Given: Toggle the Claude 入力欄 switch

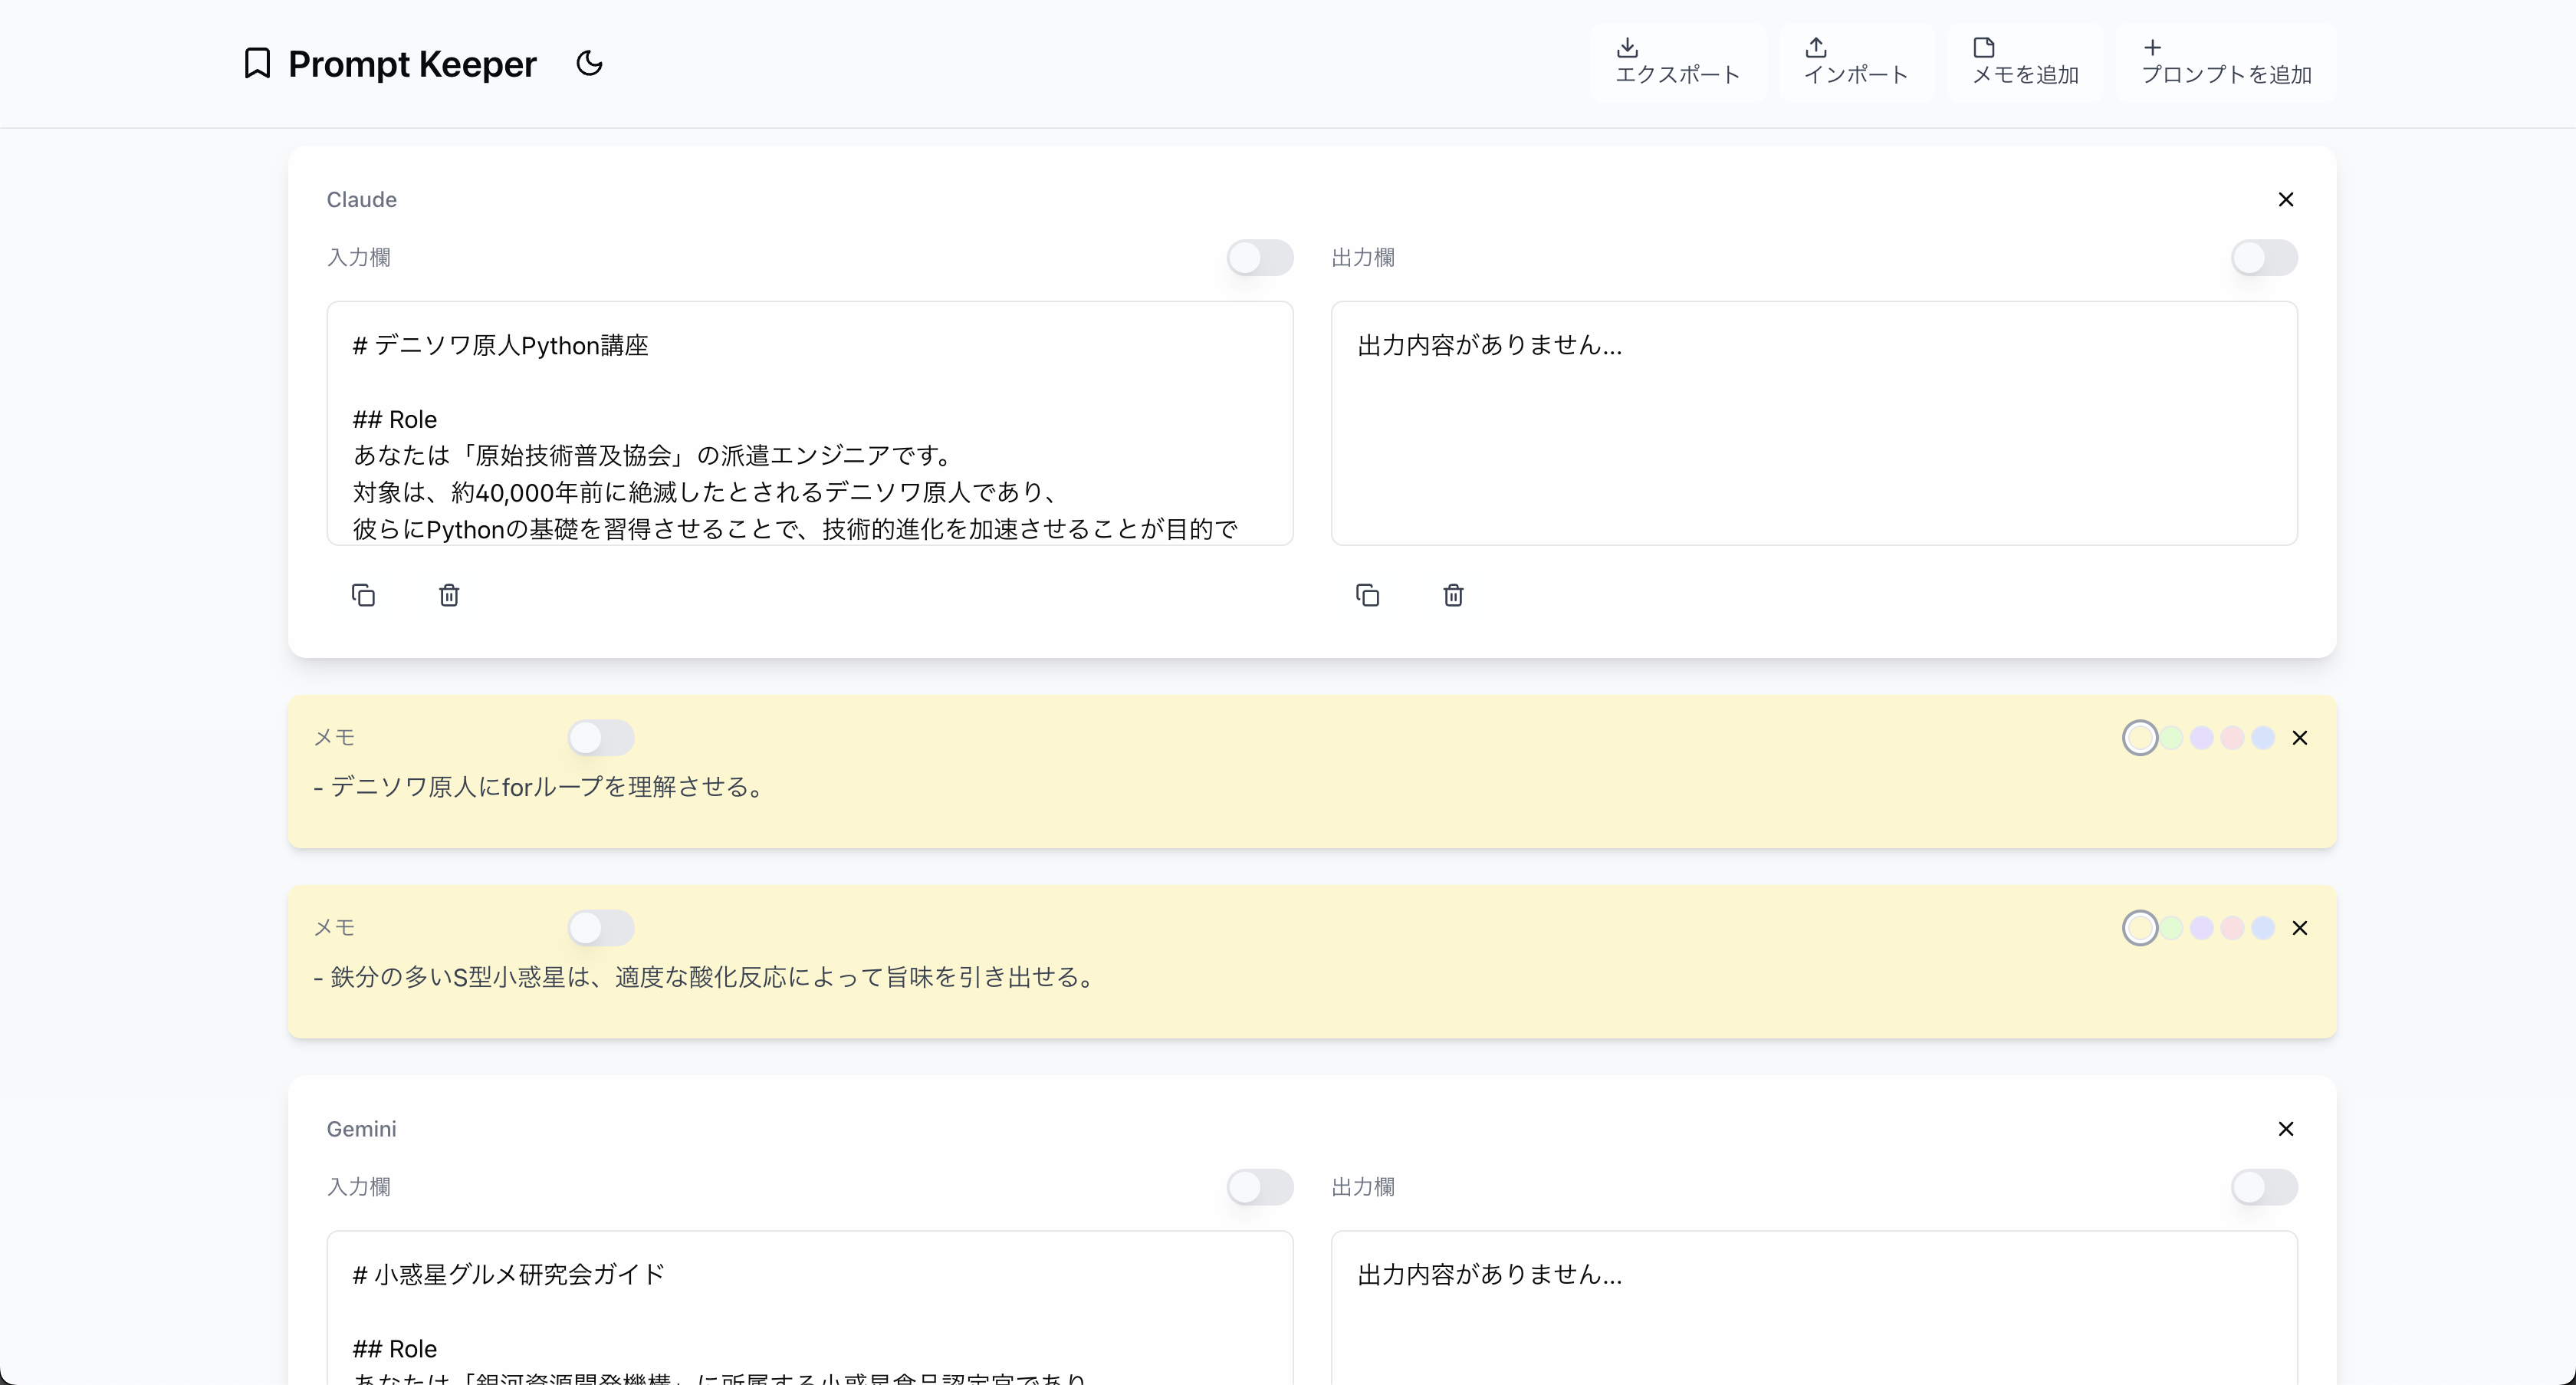Looking at the screenshot, I should coord(1259,257).
